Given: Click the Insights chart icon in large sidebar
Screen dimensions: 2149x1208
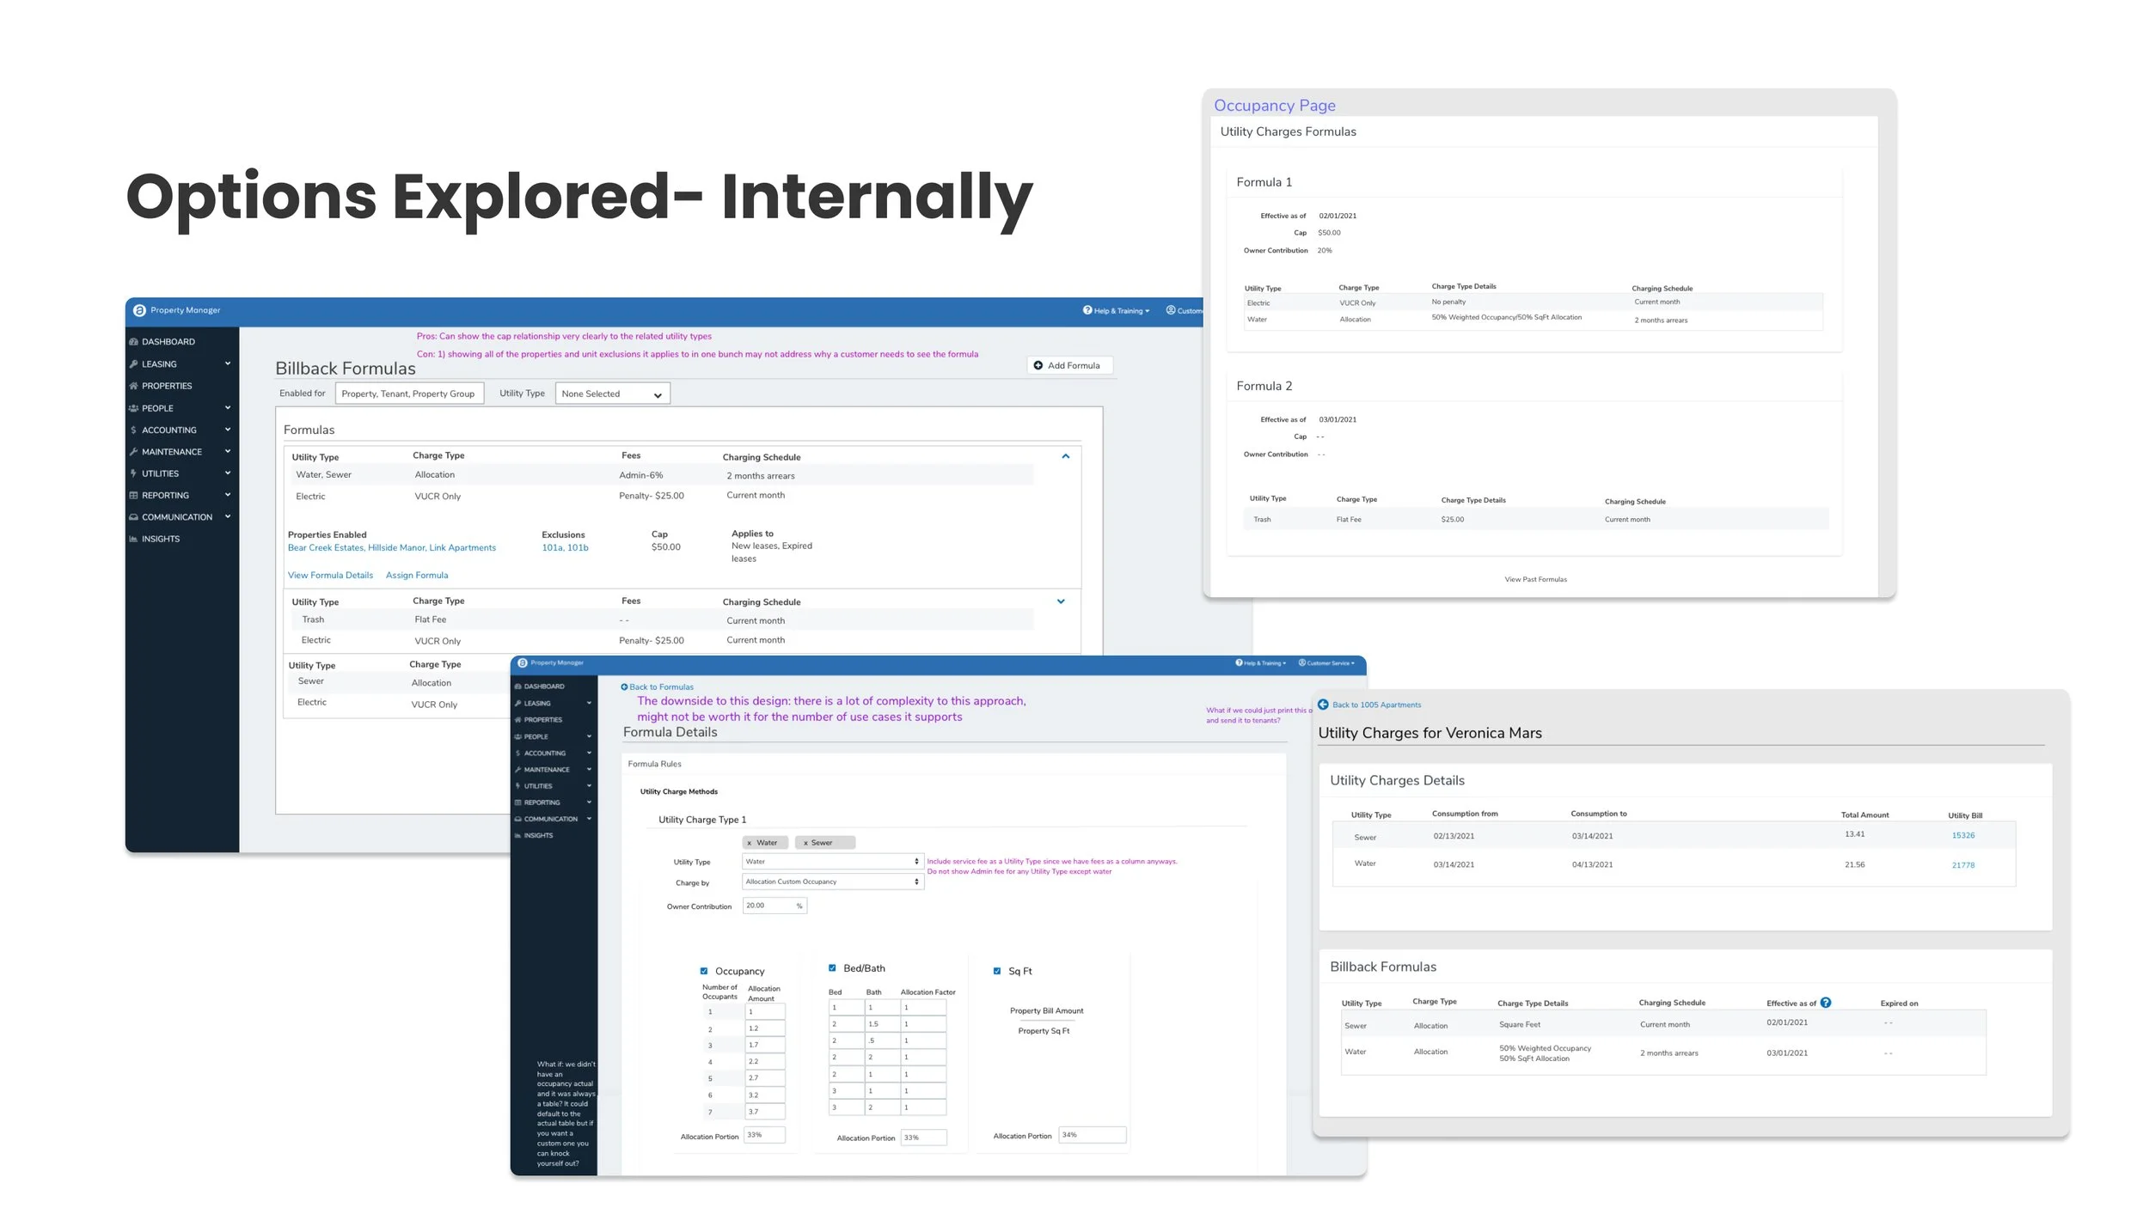Looking at the screenshot, I should point(133,540).
